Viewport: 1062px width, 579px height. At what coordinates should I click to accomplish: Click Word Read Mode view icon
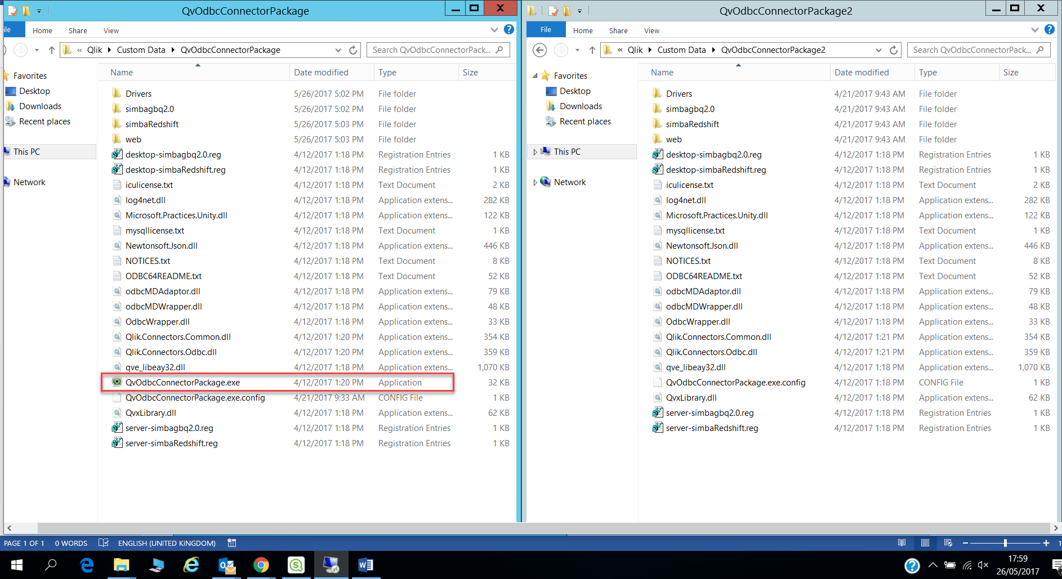coord(902,543)
